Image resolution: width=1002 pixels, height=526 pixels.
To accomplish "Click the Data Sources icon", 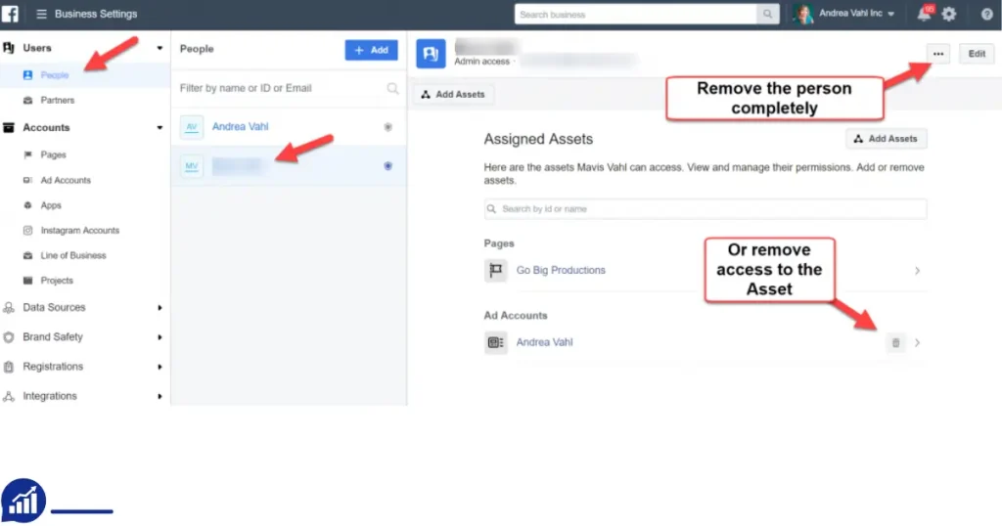I will pos(8,308).
